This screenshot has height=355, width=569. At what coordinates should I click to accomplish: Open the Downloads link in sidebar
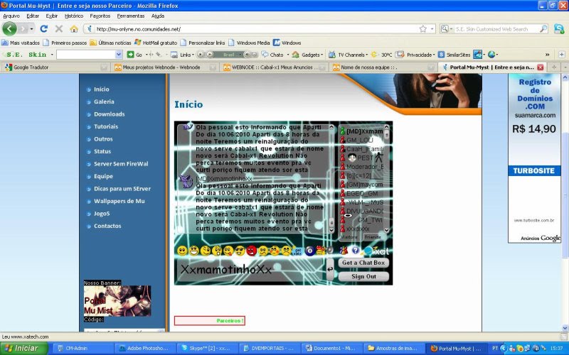click(109, 114)
